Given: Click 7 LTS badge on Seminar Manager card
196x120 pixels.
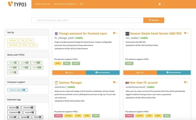Looking at the screenshot, I should click(78, 115).
